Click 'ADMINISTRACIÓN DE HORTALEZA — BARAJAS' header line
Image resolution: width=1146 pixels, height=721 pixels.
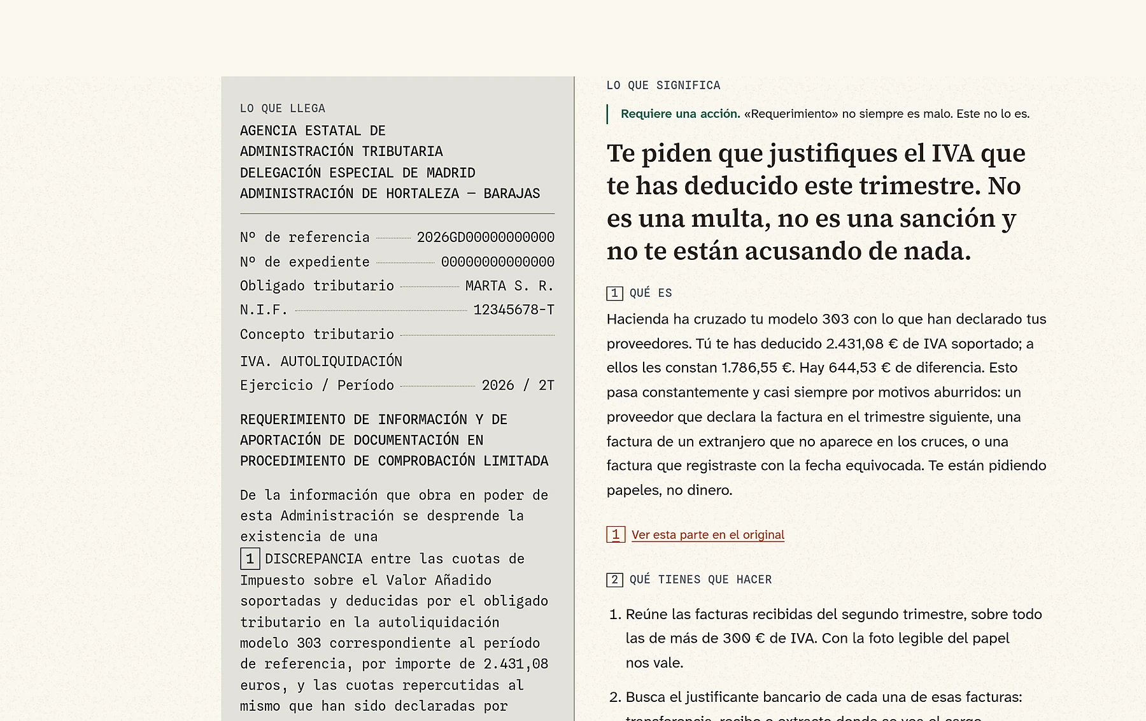(390, 194)
